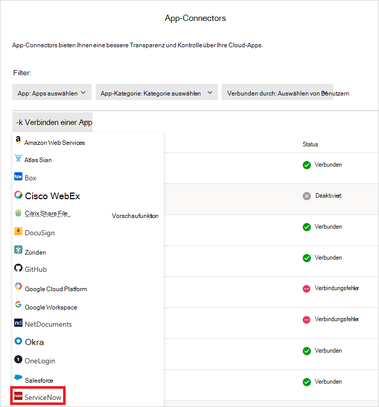The image size is (379, 407).
Task: Click the Google Workspace G icon
Action: pos(18,304)
